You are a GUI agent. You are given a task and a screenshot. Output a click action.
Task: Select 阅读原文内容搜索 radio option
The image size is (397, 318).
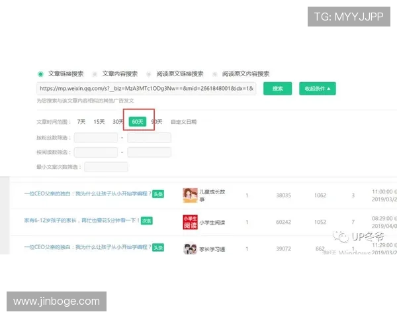[x=214, y=74]
